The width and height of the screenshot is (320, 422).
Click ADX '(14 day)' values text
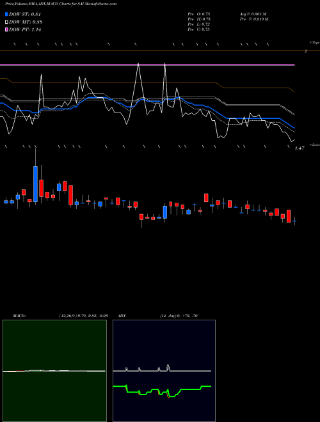coord(178,316)
